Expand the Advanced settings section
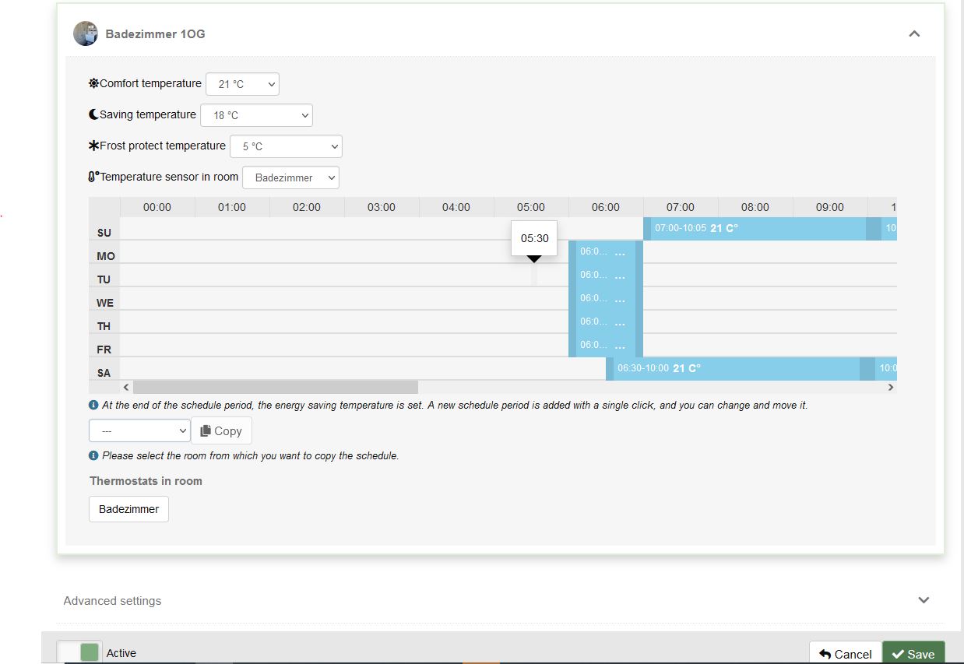964x664 pixels. (x=924, y=600)
